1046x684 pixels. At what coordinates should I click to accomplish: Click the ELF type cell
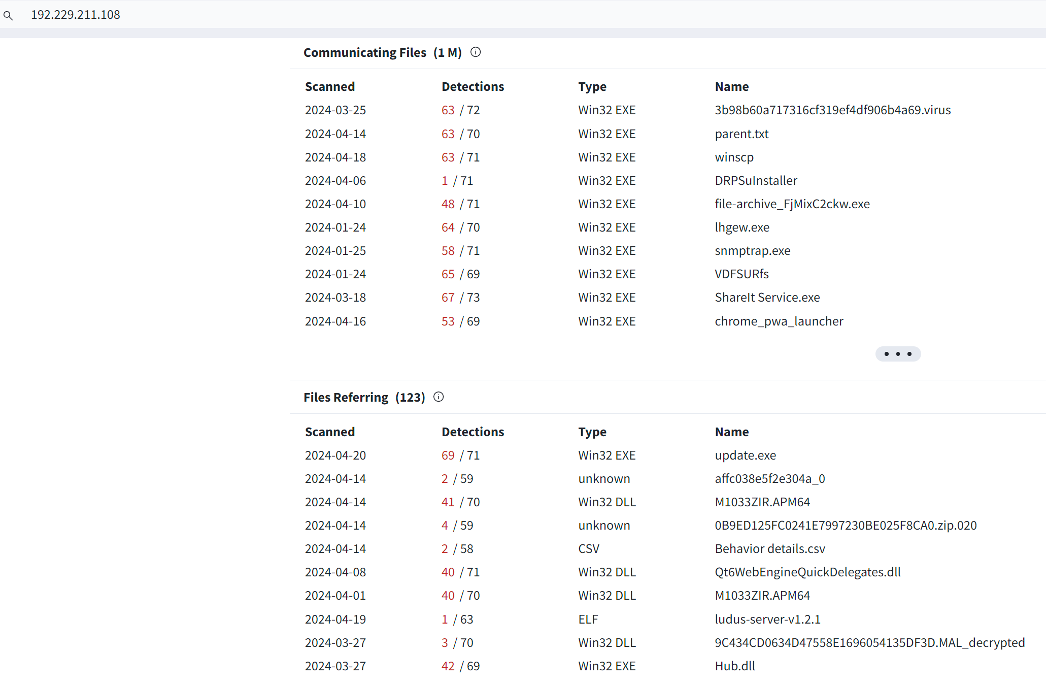coord(588,620)
